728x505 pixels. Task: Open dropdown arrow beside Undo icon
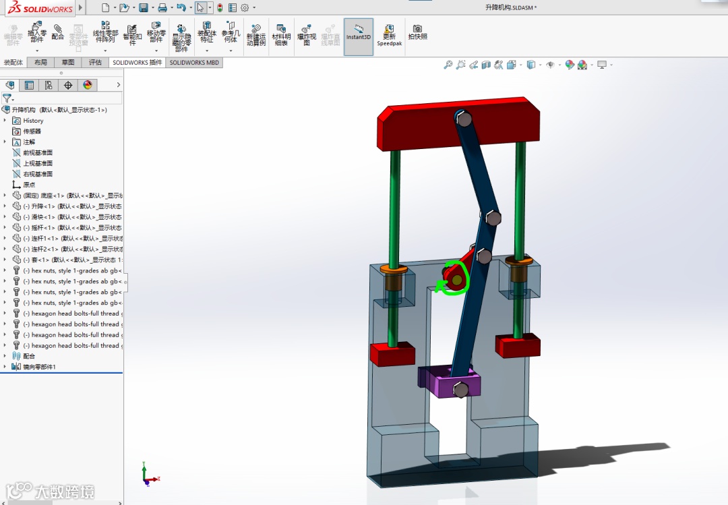click(190, 8)
